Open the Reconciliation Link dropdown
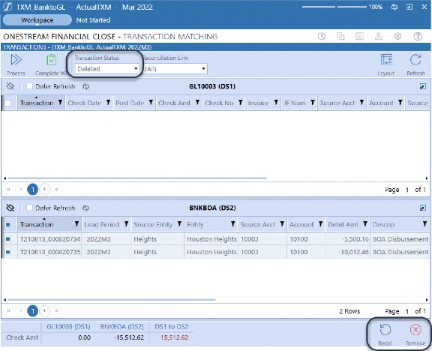Image resolution: width=432 pixels, height=351 pixels. tap(175, 69)
